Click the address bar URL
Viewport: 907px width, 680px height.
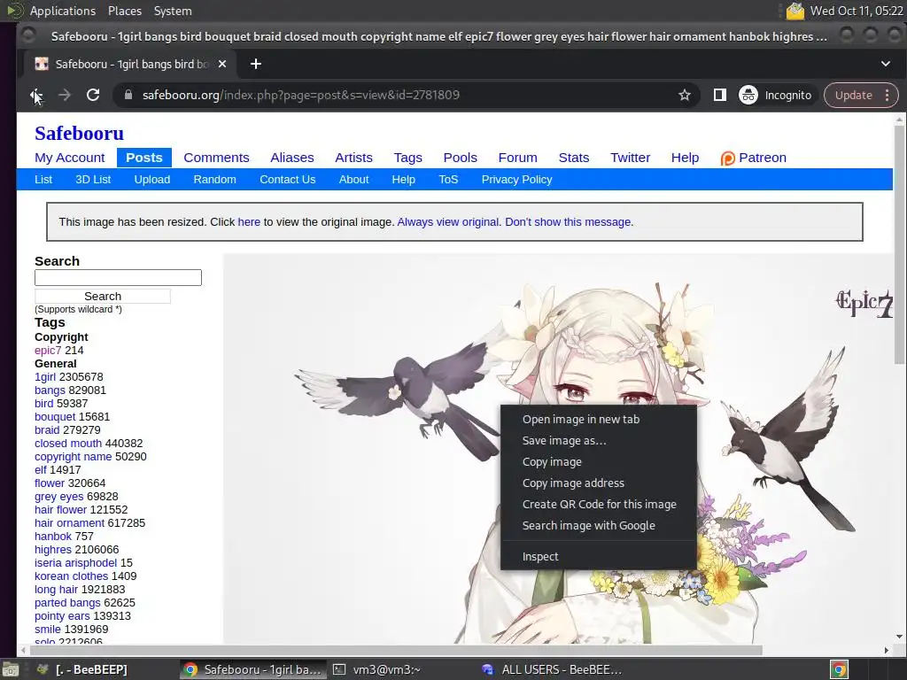click(301, 95)
